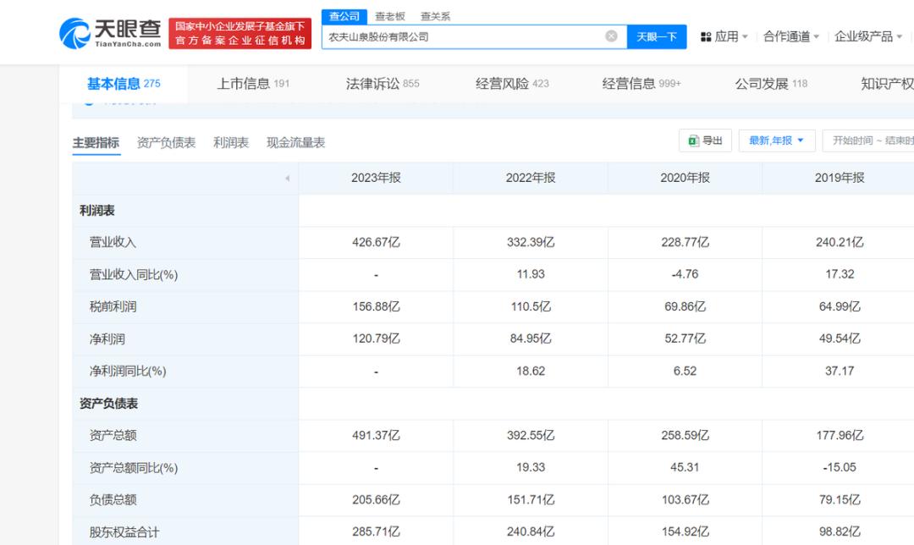Click the 净利润同比(%) row label

coord(128,372)
